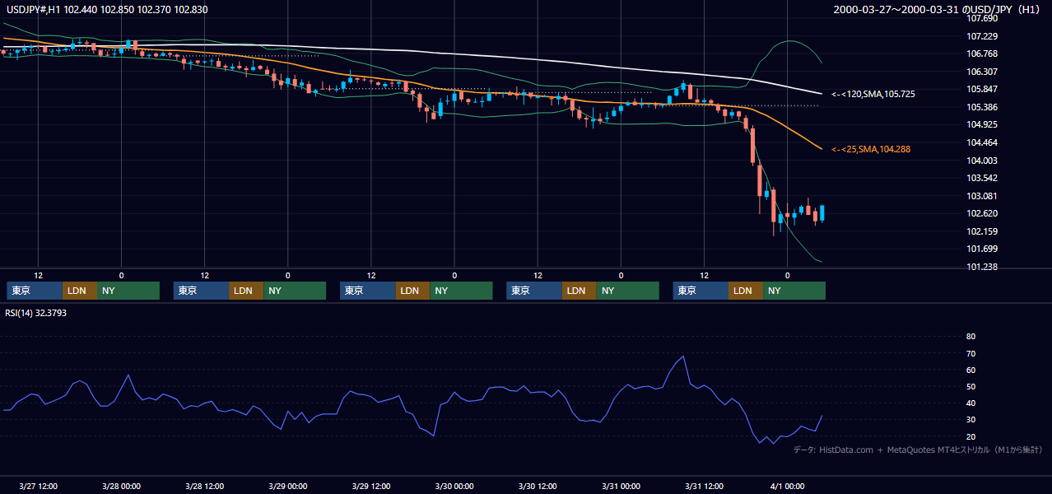Screen dimensions: 1052x494
Task: Click the LDN session block of the 3/31 trading day
Action: [x=746, y=291]
